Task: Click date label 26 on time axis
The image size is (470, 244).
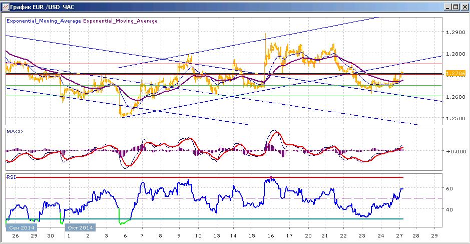Action: point(16,236)
